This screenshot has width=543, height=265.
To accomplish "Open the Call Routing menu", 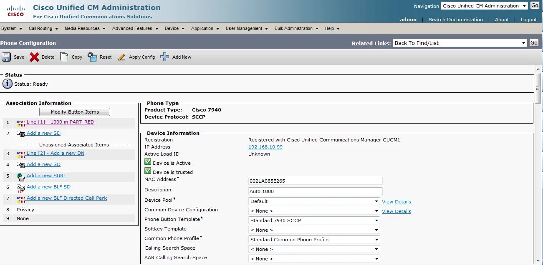I will click(x=43, y=28).
